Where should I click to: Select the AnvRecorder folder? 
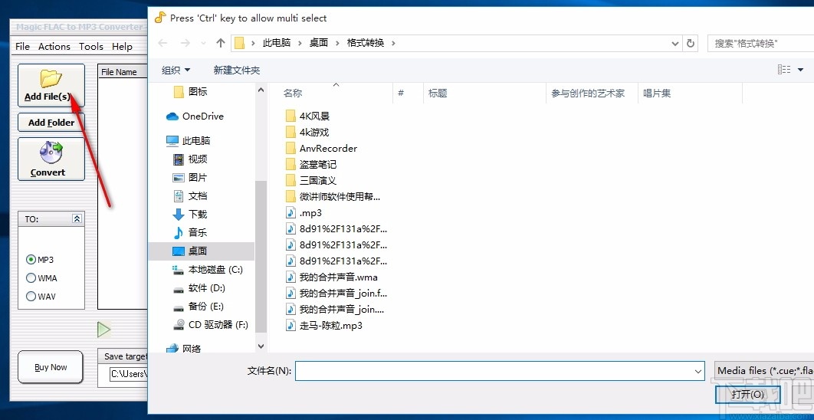(321, 149)
